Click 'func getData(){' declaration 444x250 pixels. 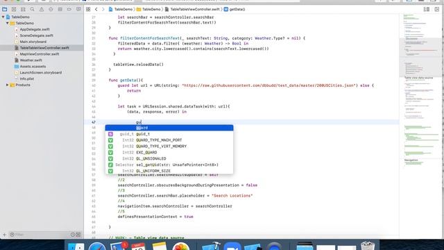(126, 81)
